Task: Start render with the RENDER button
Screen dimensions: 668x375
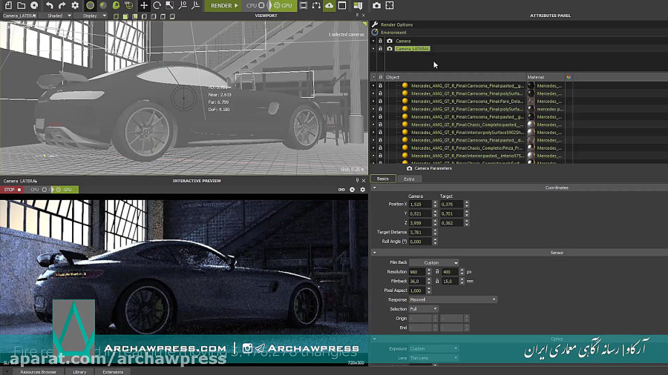Action: [x=224, y=5]
